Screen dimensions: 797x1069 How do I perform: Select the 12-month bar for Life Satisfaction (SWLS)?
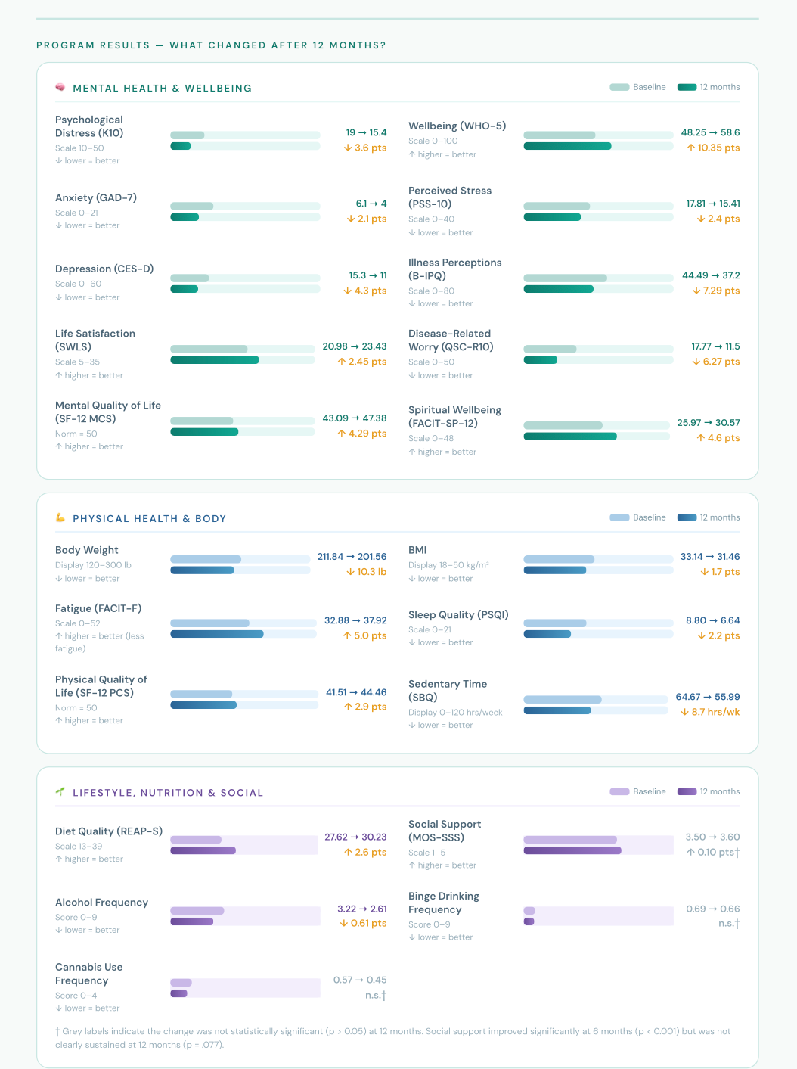click(x=215, y=360)
